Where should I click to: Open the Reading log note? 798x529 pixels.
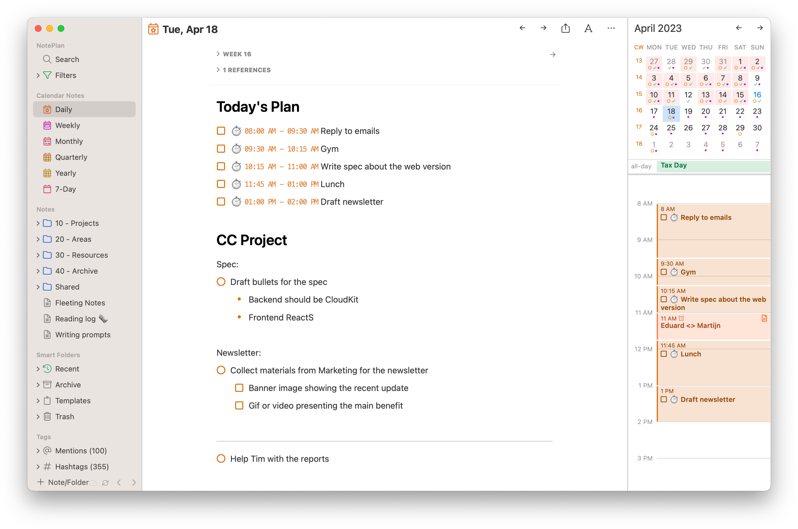[75, 319]
